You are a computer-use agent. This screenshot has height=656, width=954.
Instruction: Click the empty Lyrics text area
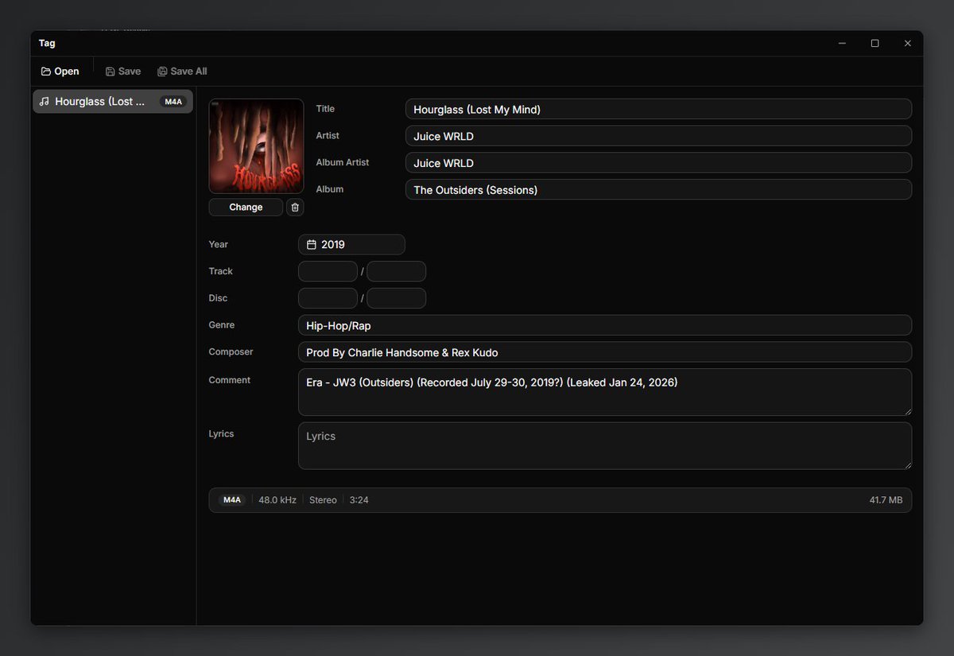605,445
